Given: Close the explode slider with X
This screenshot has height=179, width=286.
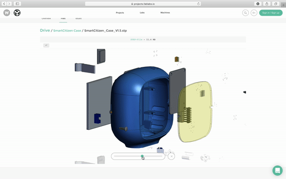Looking at the screenshot, I should [x=171, y=157].
